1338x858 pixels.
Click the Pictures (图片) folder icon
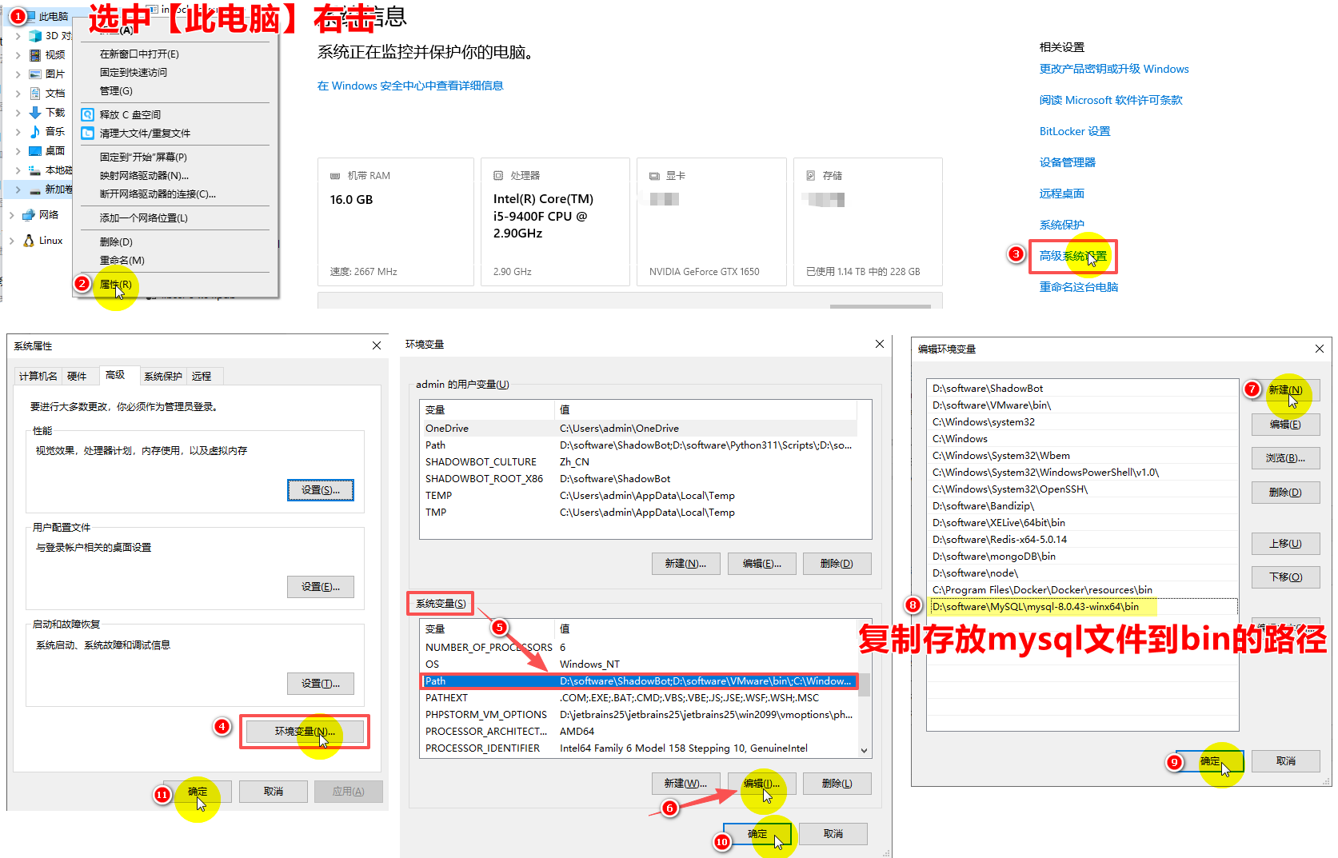[x=35, y=74]
